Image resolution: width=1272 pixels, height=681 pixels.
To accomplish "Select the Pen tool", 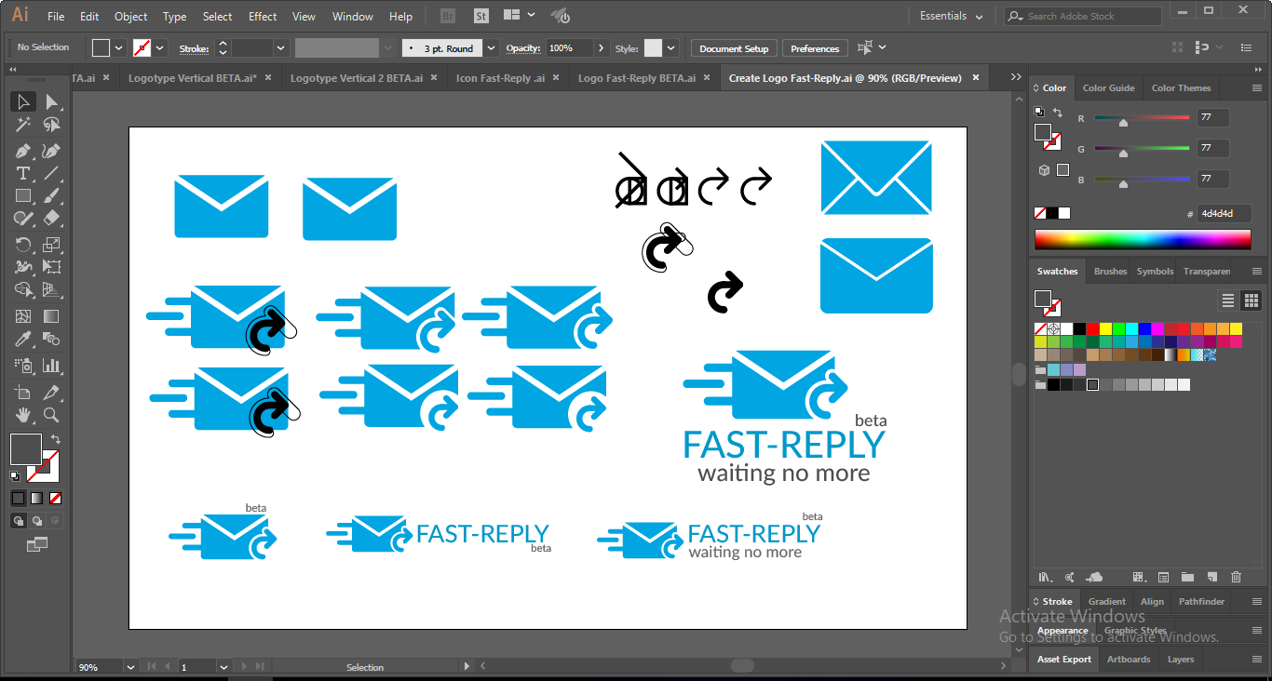I will (23, 151).
